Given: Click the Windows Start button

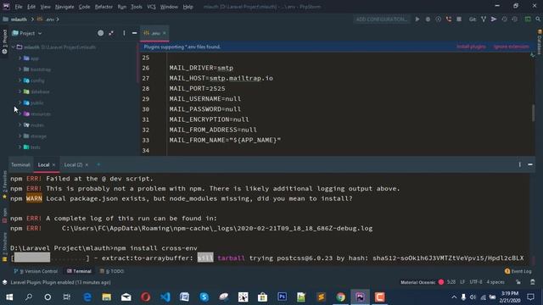Looking at the screenshot, I should [x=9, y=297].
